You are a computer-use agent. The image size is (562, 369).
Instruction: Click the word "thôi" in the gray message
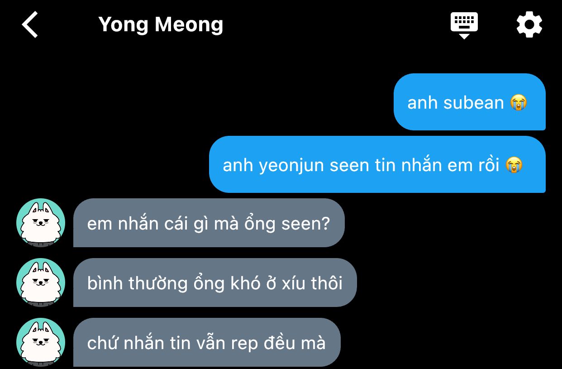pyautogui.click(x=327, y=283)
